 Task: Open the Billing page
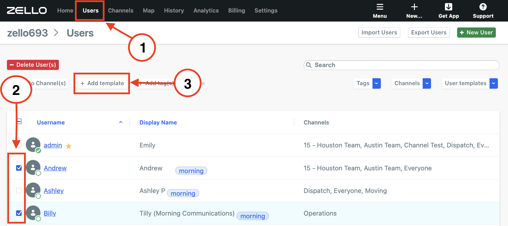tap(237, 10)
